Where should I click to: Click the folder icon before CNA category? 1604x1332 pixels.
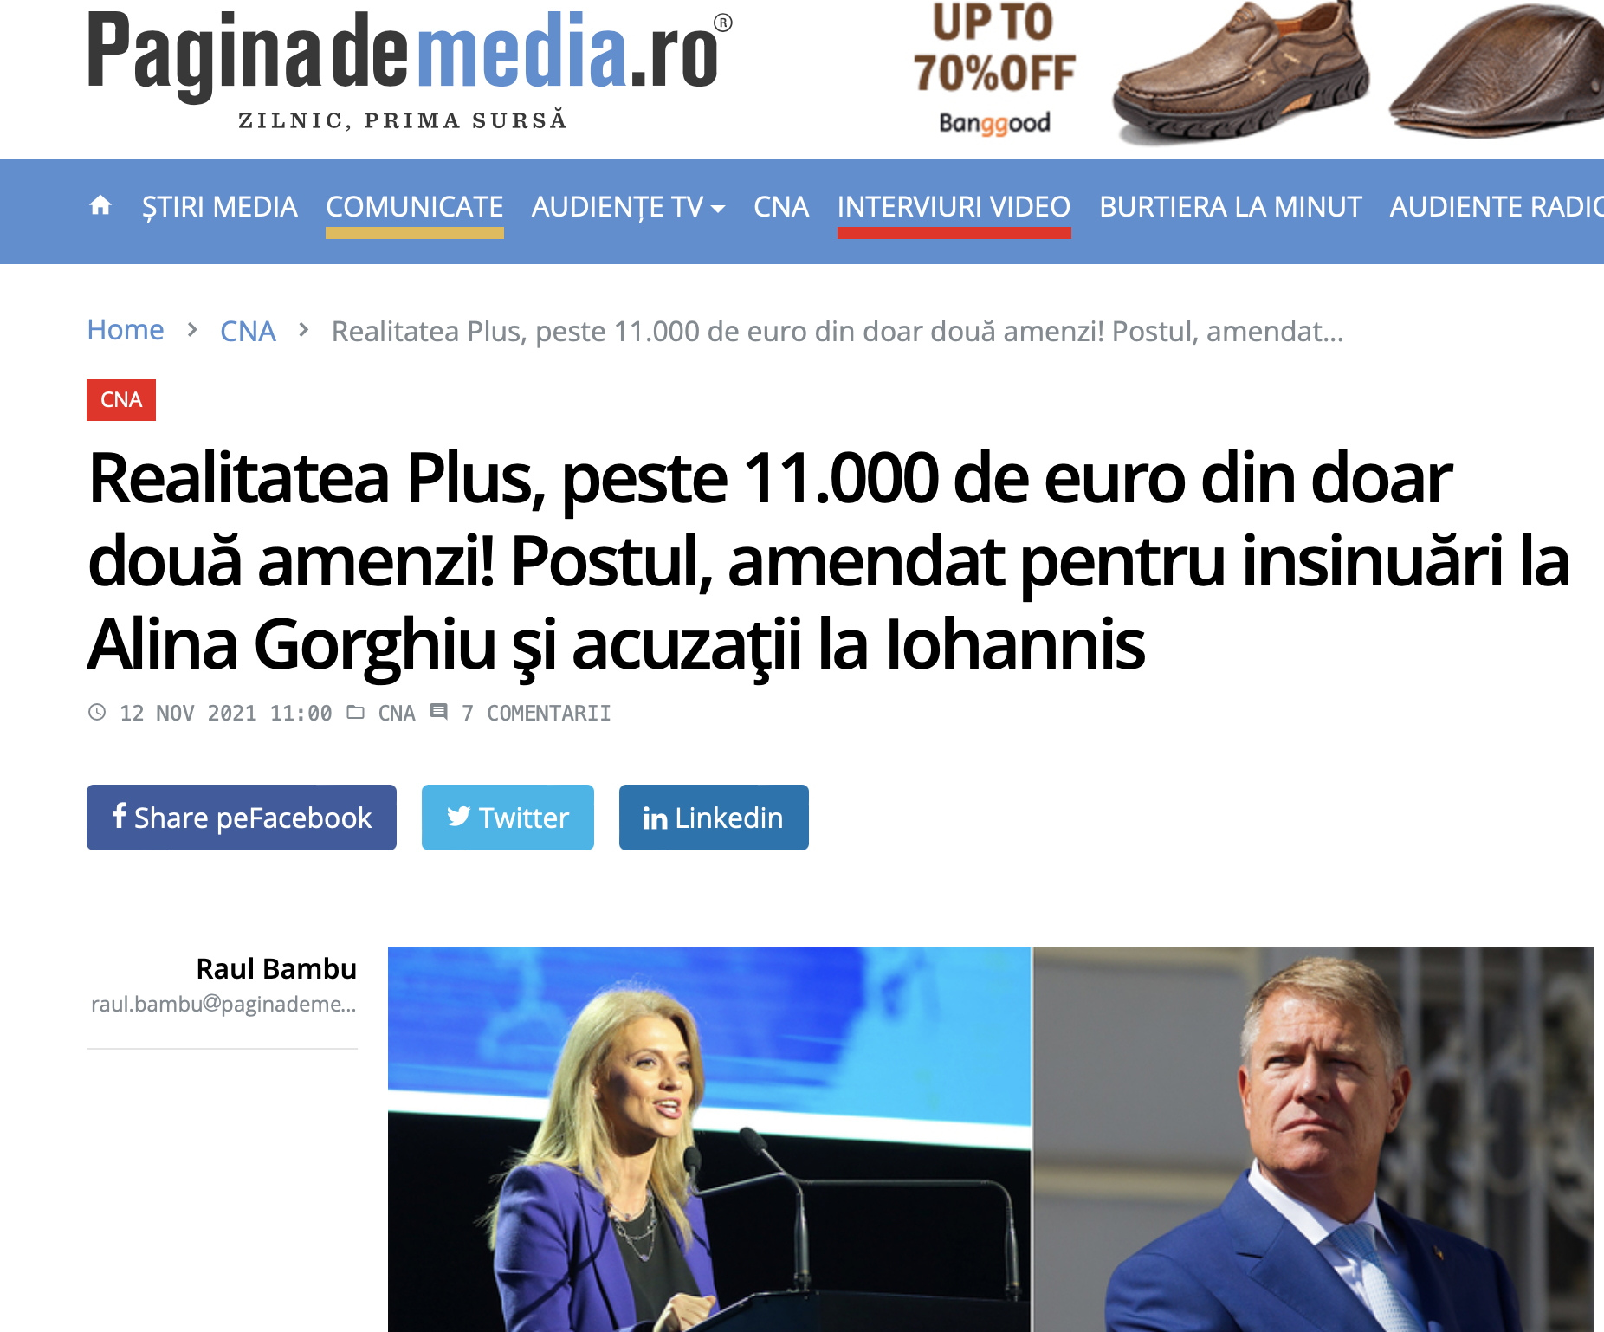pyautogui.click(x=355, y=712)
